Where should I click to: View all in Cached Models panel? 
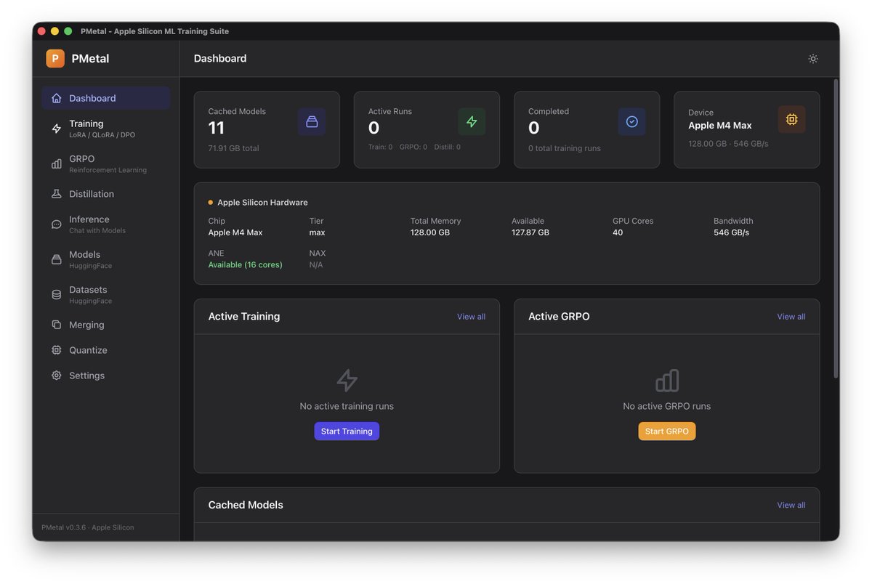pos(791,506)
